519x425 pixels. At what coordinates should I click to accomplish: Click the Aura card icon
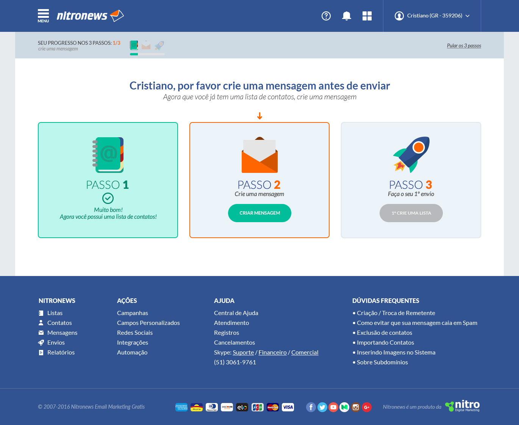pos(197,408)
